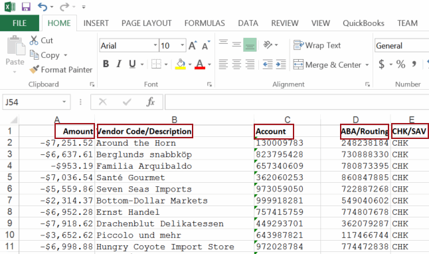This screenshot has width=429, height=254.
Task: Toggle highlighted Bottom Align icon
Action: [250, 45]
